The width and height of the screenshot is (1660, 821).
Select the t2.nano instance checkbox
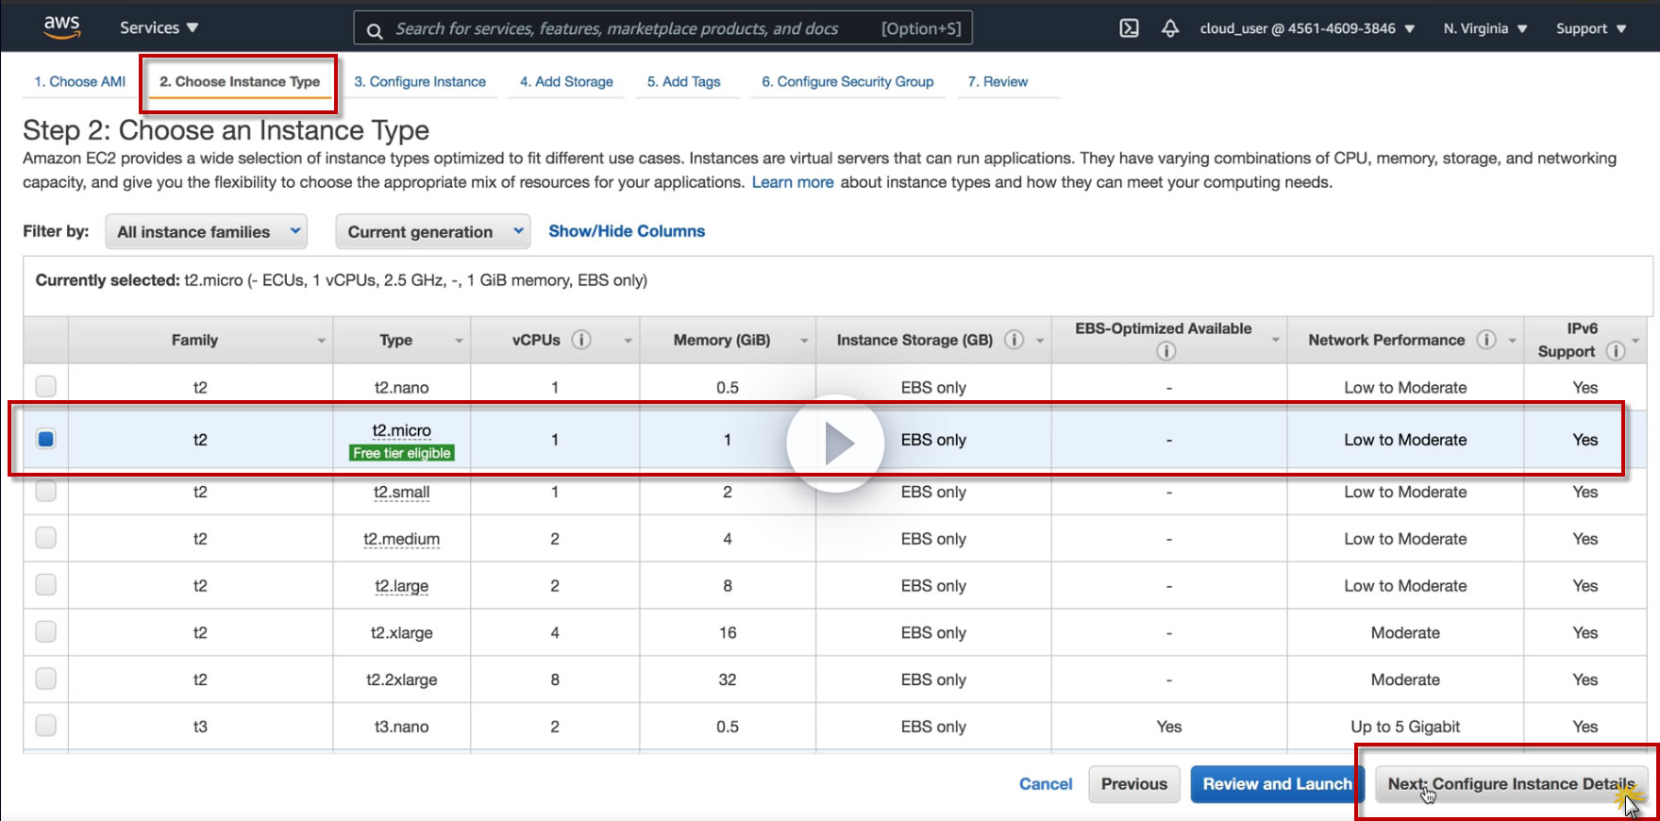[x=45, y=387]
